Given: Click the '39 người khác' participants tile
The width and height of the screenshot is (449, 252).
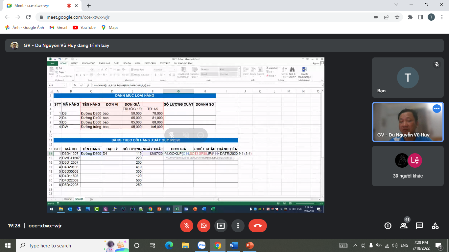Looking at the screenshot, I should (x=408, y=166).
